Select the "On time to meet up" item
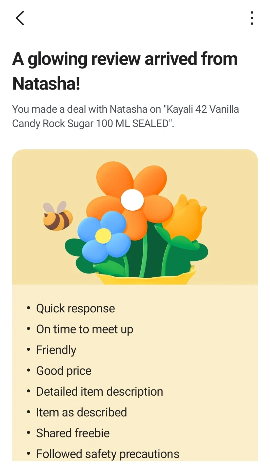The height and width of the screenshot is (472, 270). 84,329
